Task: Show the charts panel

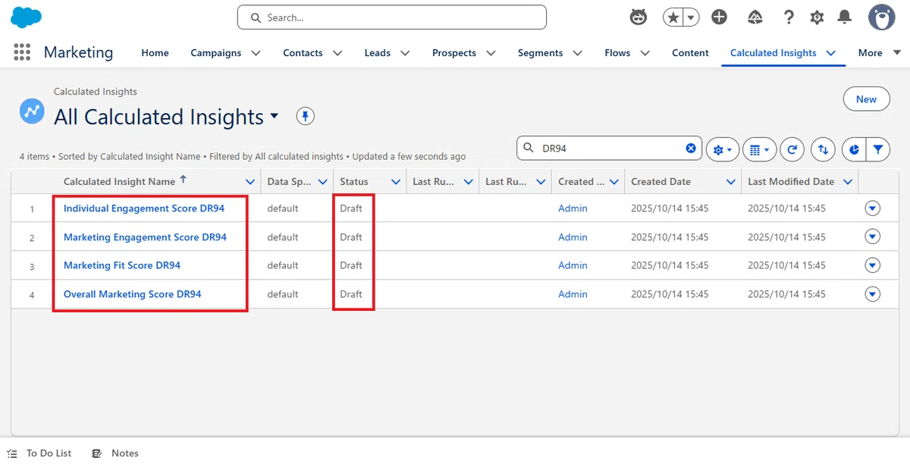Action: 854,150
